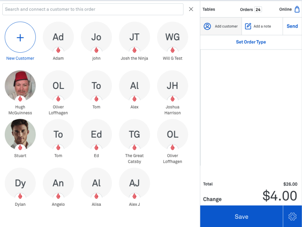Focus the customer search field
The height and width of the screenshot is (227, 302).
93,9
